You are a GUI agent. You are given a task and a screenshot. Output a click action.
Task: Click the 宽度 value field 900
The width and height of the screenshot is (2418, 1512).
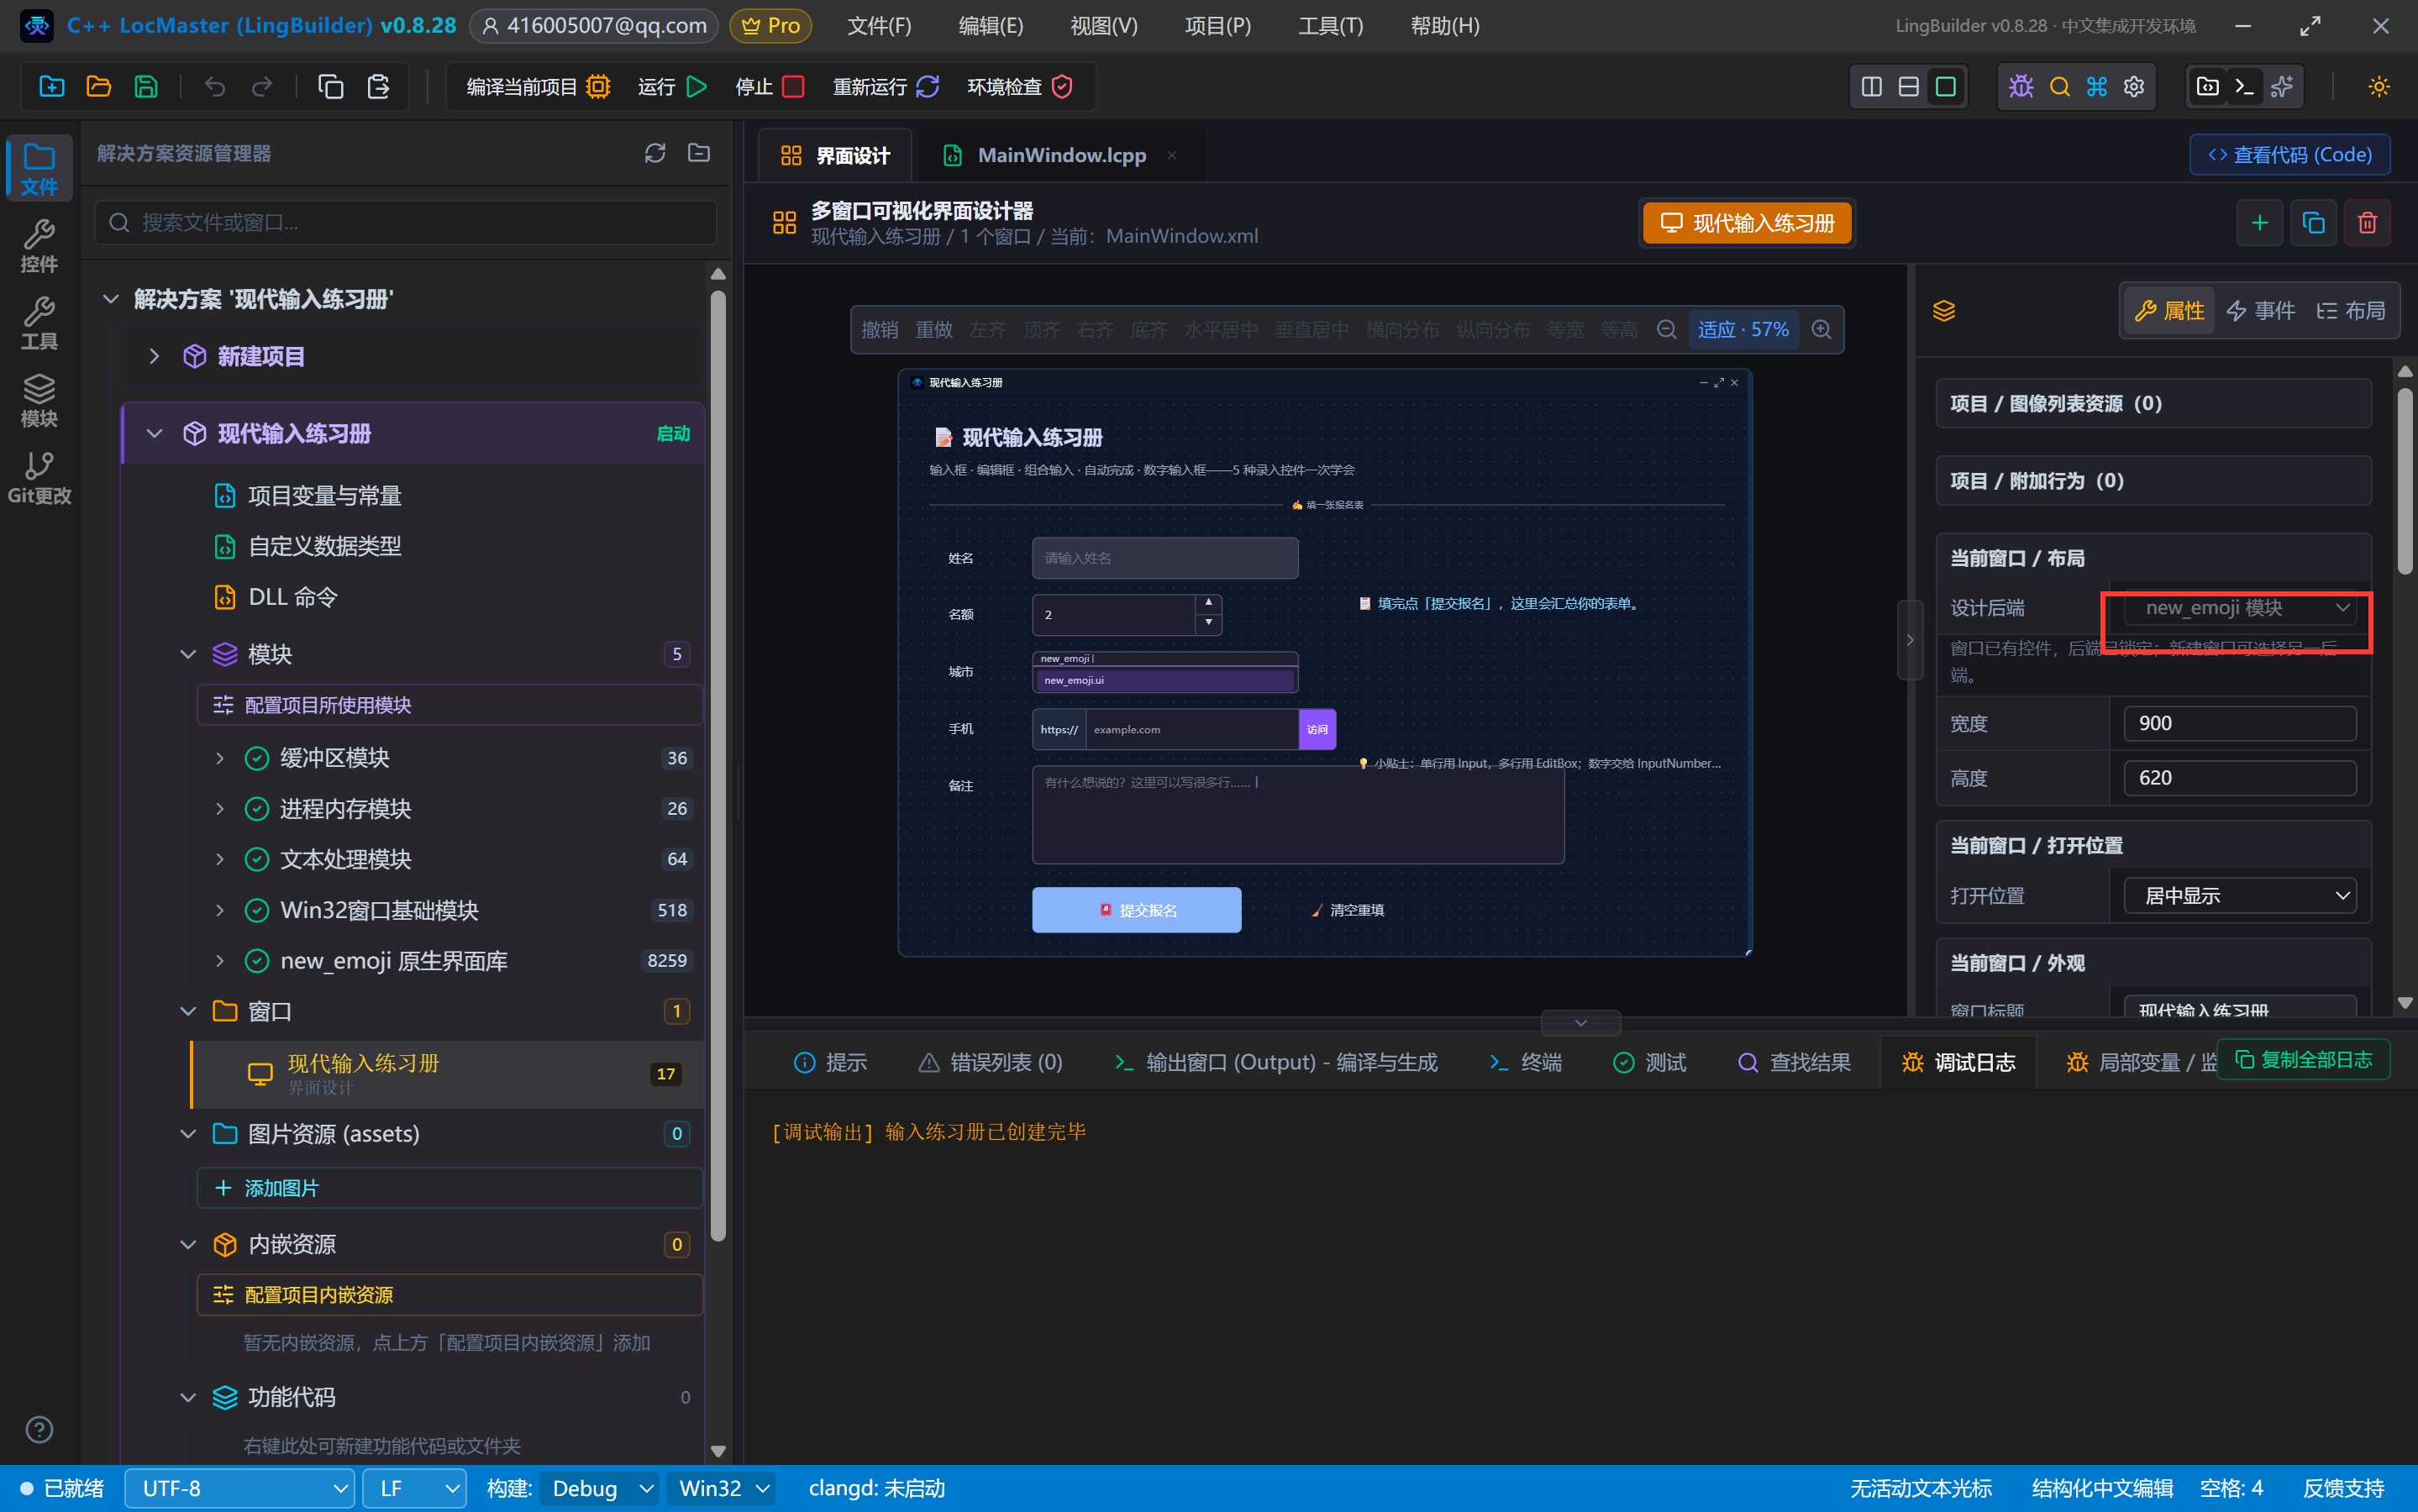2239,723
